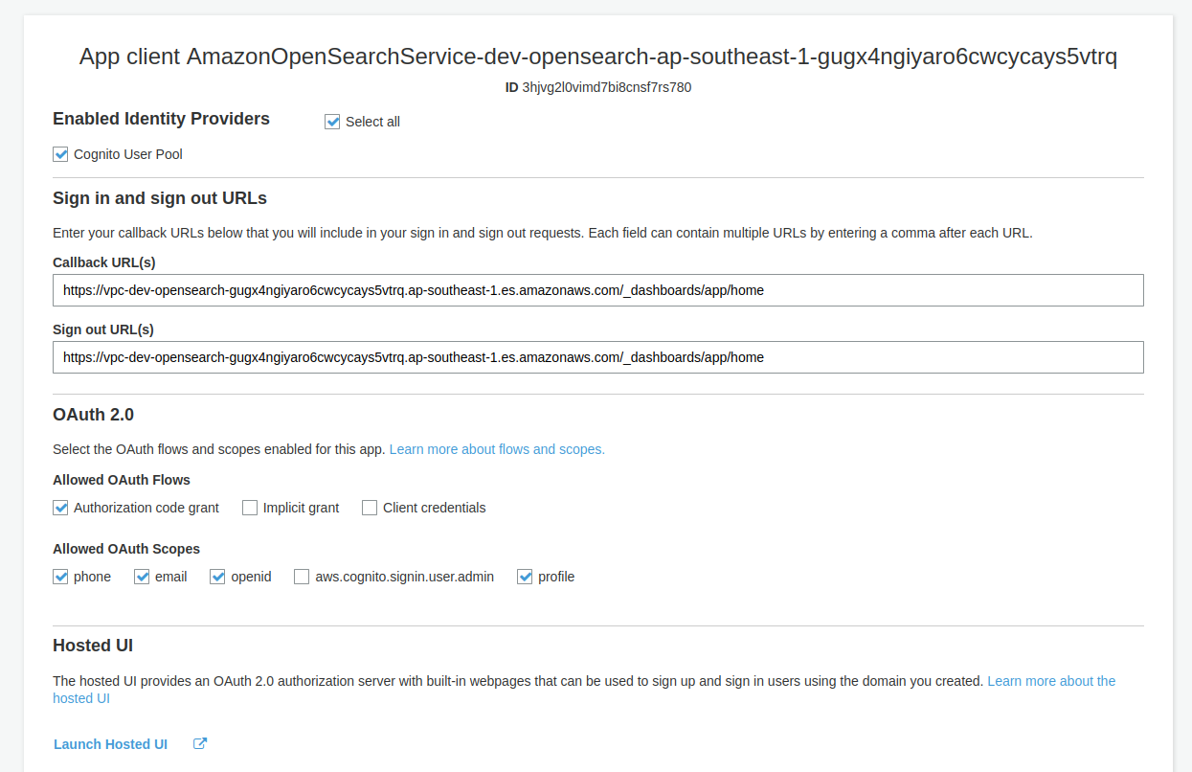Click into the Callback URL(s) field
The width and height of the screenshot is (1192, 772).
pyautogui.click(x=598, y=290)
